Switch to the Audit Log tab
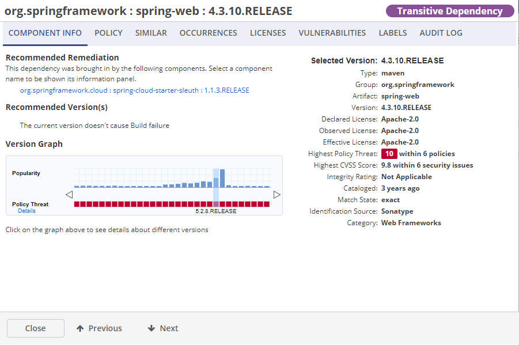The height and width of the screenshot is (345, 519). click(x=441, y=33)
